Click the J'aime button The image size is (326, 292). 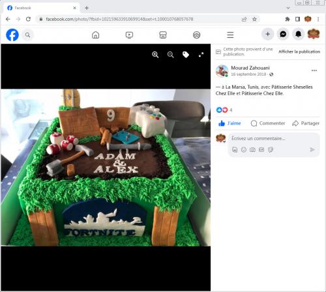click(230, 123)
